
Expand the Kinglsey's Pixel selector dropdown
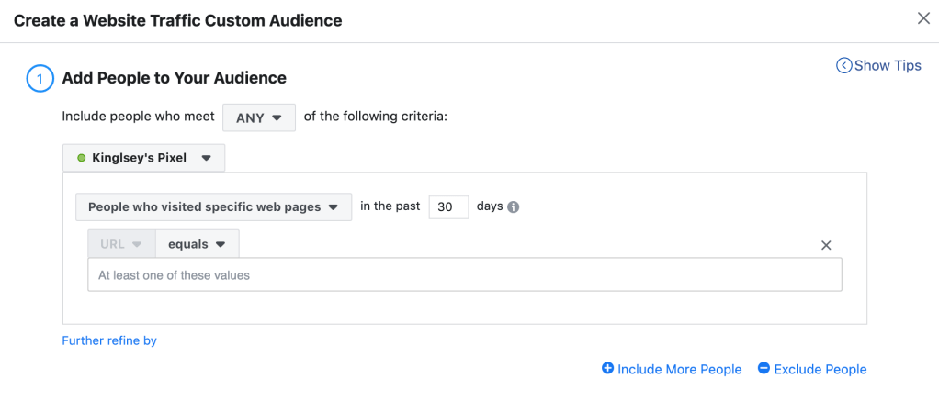point(144,158)
